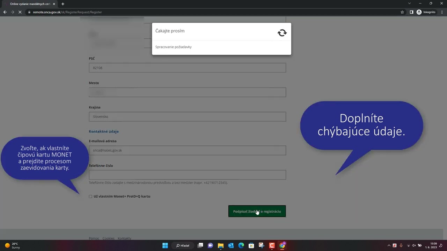This screenshot has height=251, width=447.
Task: Open the Camtasia taskbar icon
Action: pos(272,245)
